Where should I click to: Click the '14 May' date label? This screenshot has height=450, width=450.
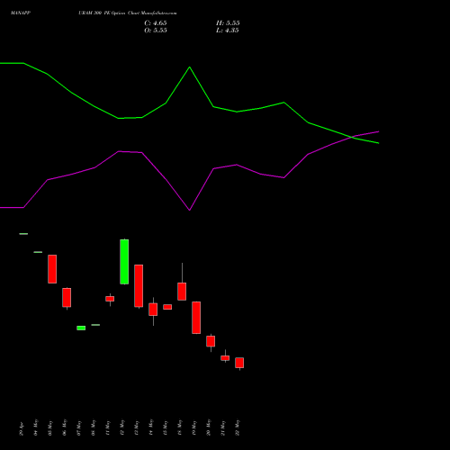[x=151, y=427]
